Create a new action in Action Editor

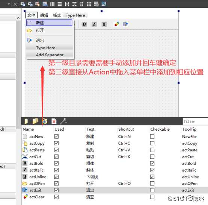click(x=26, y=121)
